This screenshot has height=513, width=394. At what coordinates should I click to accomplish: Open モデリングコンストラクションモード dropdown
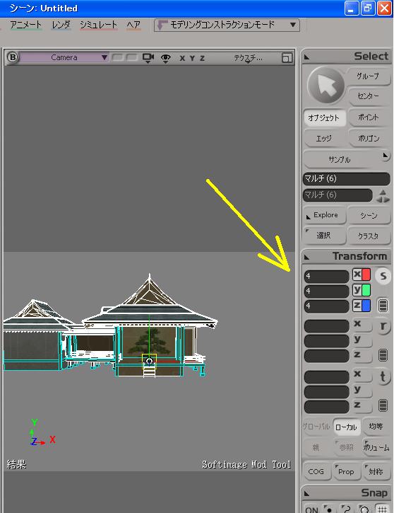227,25
